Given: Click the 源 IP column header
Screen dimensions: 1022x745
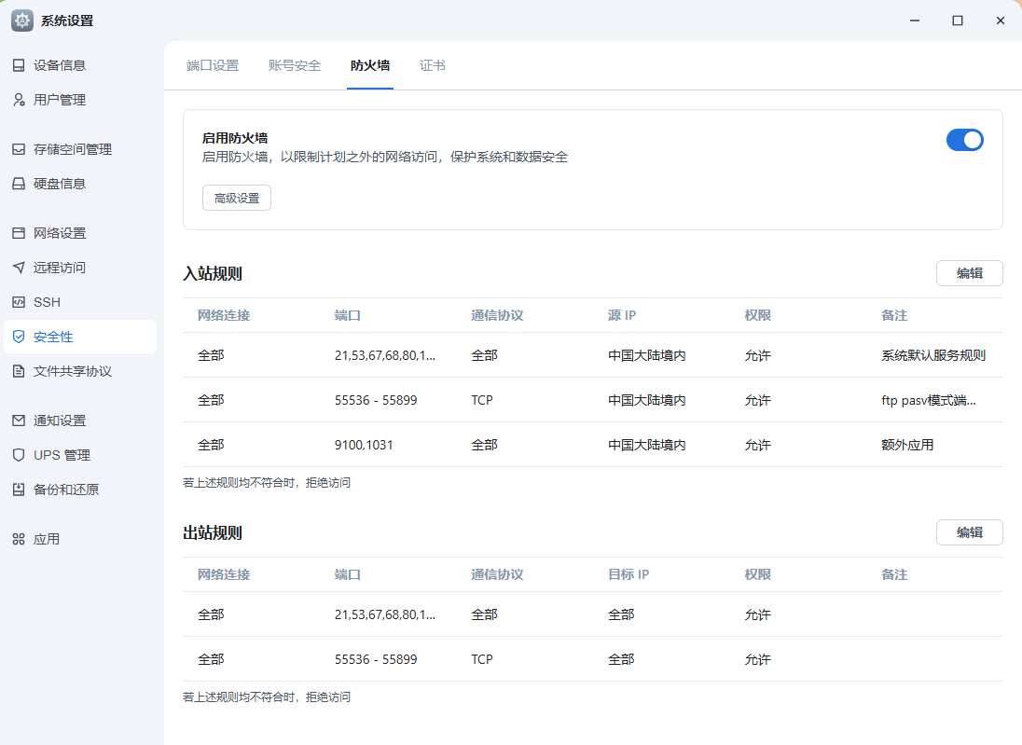Looking at the screenshot, I should [x=622, y=315].
